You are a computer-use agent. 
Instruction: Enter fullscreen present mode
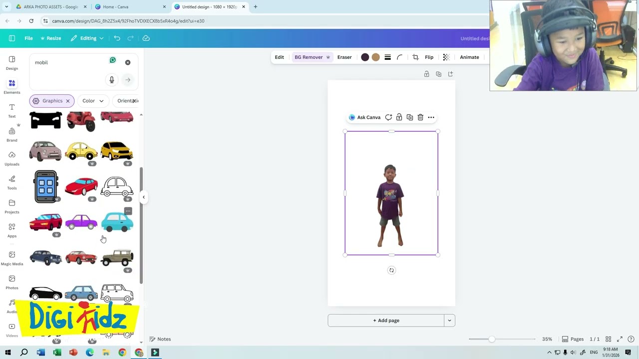pyautogui.click(x=620, y=339)
